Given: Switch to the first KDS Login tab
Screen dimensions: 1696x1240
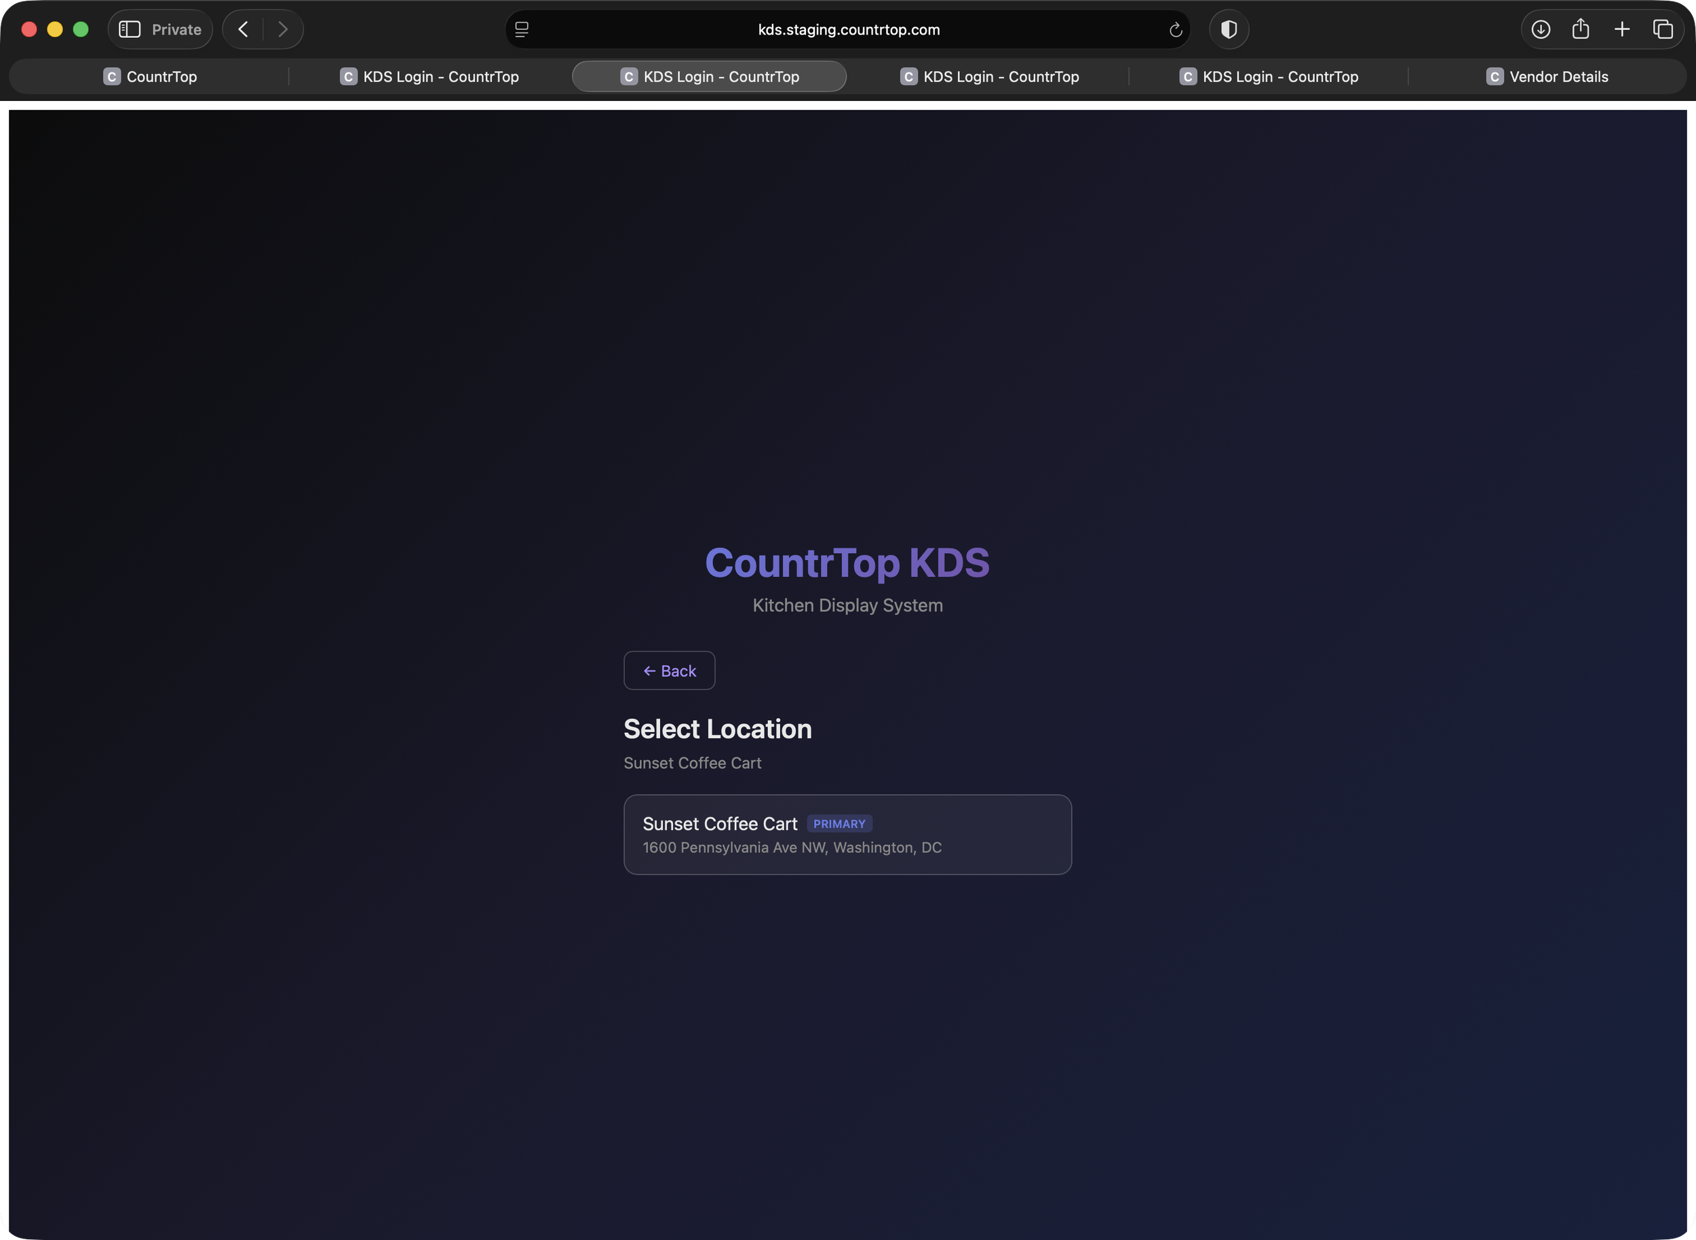Looking at the screenshot, I should click(429, 76).
